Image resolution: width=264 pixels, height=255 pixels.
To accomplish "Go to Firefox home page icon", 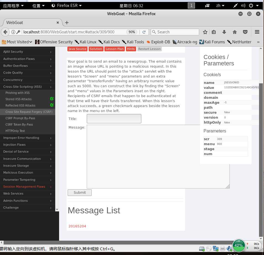I will click(234, 32).
